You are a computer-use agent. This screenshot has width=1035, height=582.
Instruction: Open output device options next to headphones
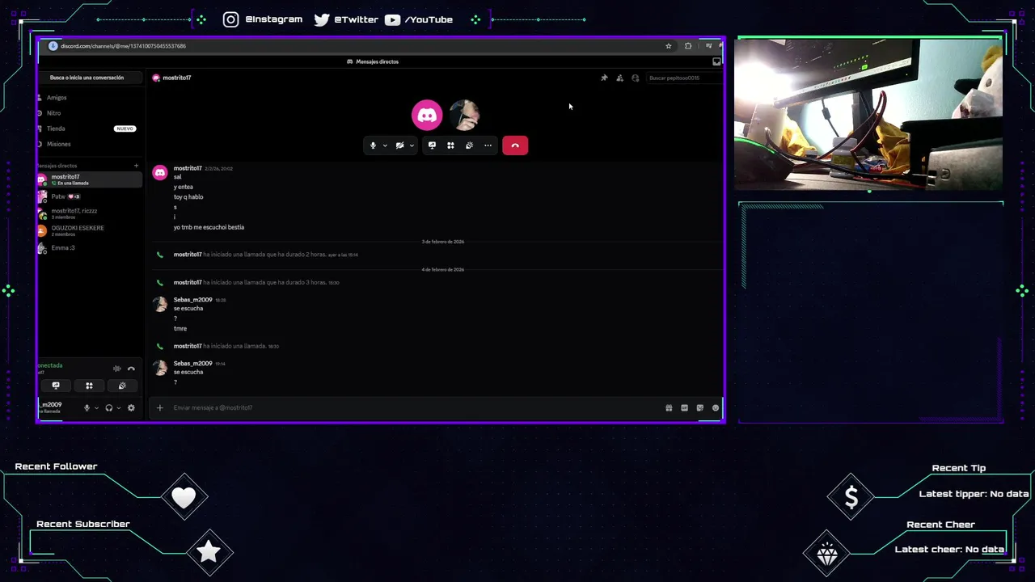click(118, 408)
